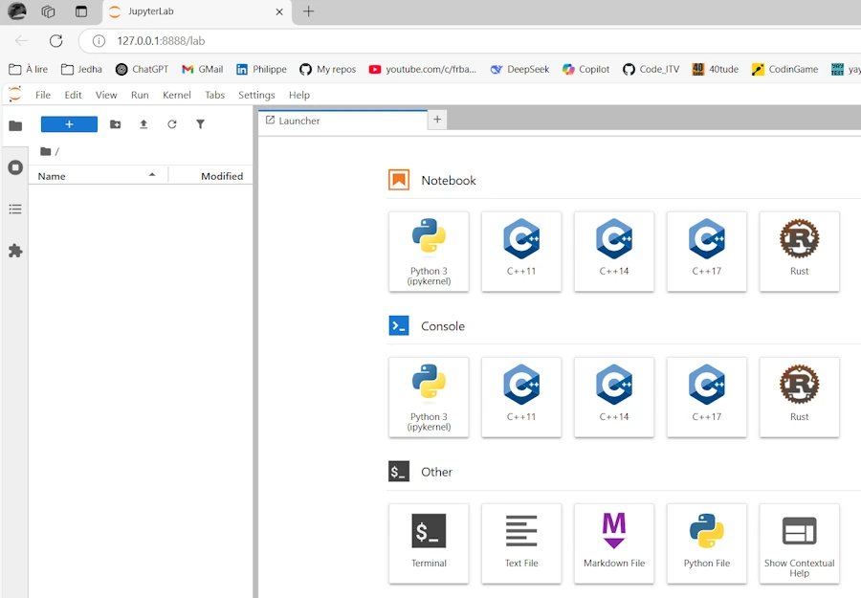This screenshot has height=598, width=861.
Task: Create a Rust notebook
Action: coord(800,252)
